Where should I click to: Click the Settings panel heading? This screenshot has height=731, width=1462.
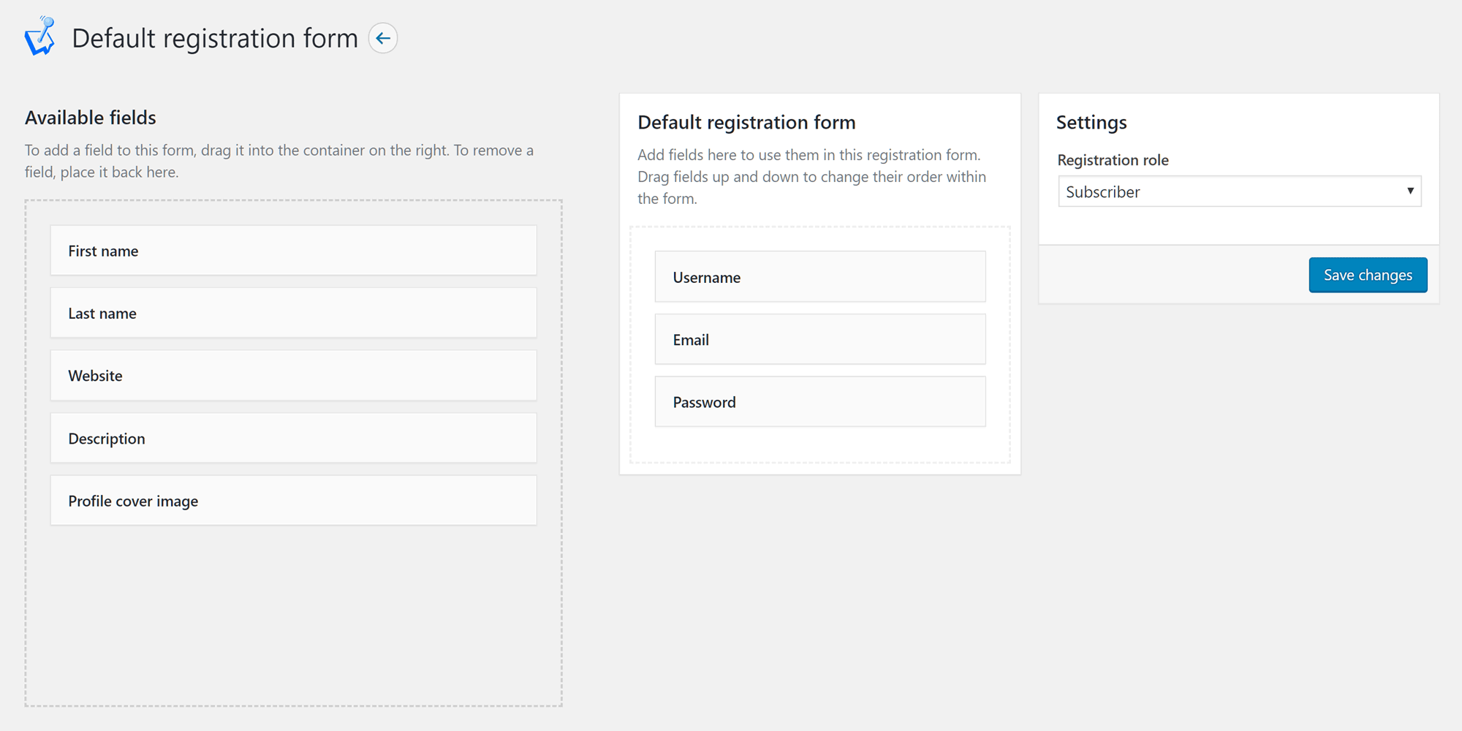[x=1091, y=123]
